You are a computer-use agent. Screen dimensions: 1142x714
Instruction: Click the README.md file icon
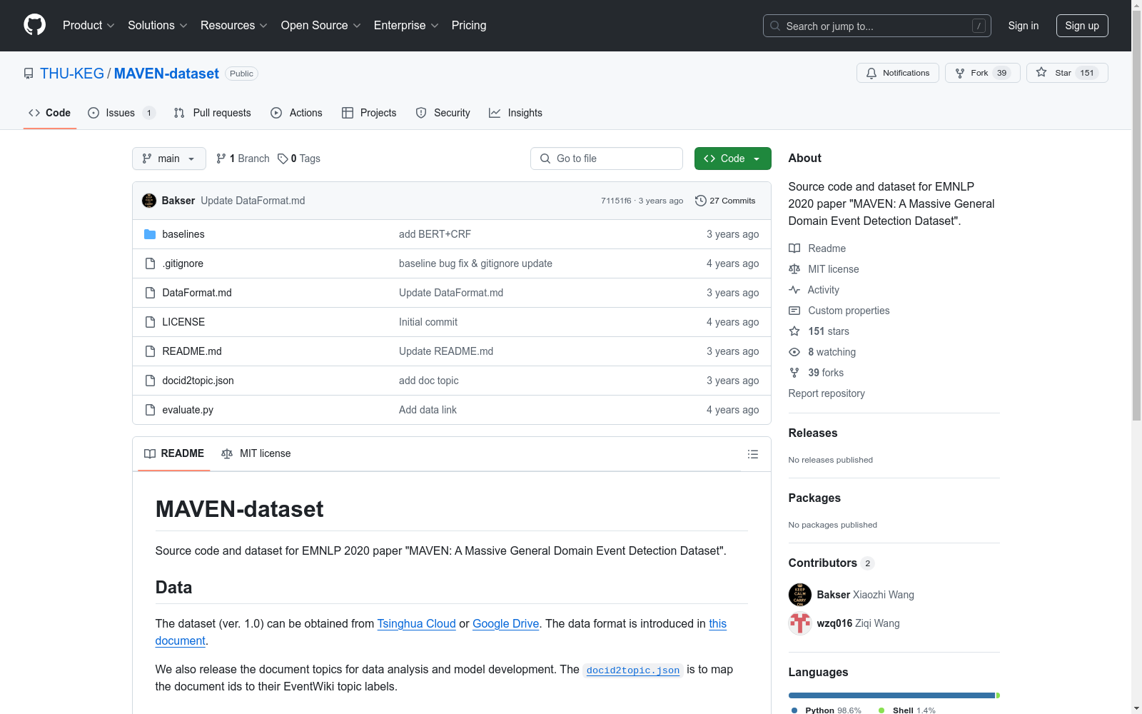click(x=150, y=351)
